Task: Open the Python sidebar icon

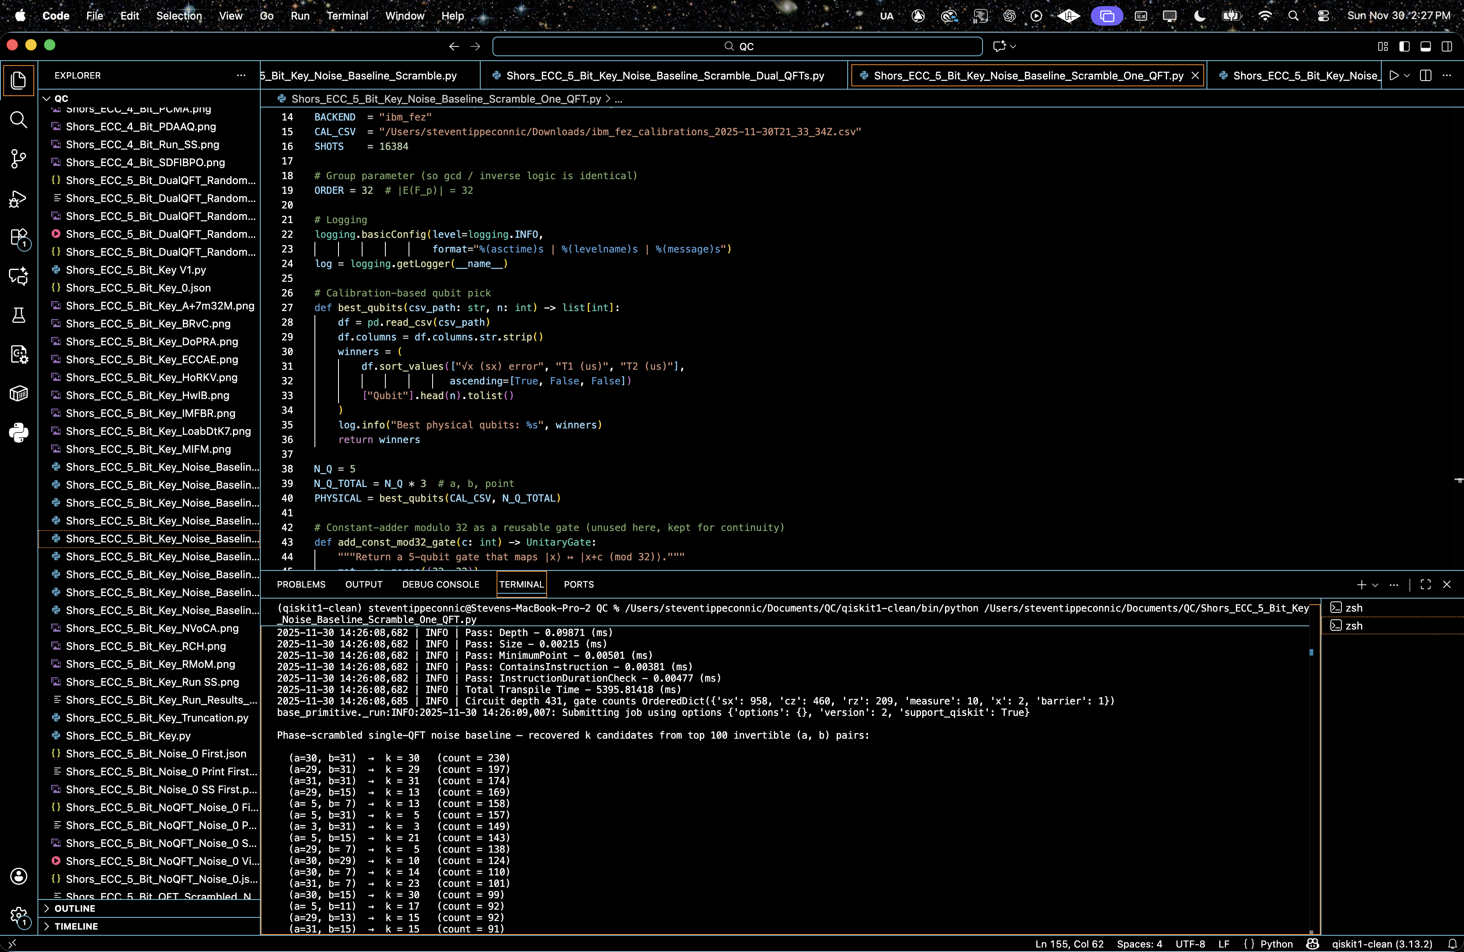Action: point(18,432)
